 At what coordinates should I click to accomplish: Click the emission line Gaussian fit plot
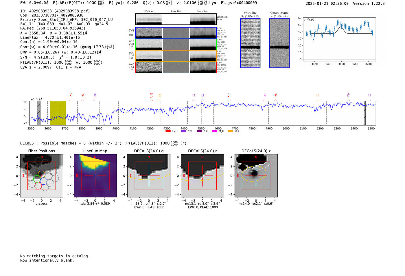point(339,40)
